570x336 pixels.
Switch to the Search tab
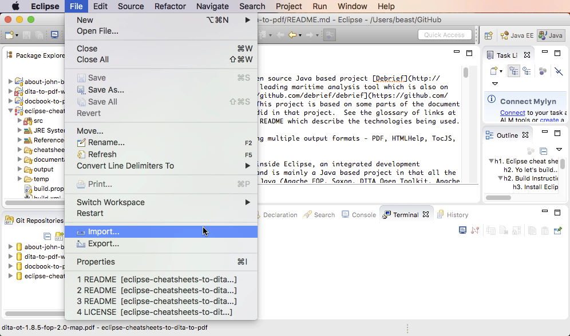319,215
